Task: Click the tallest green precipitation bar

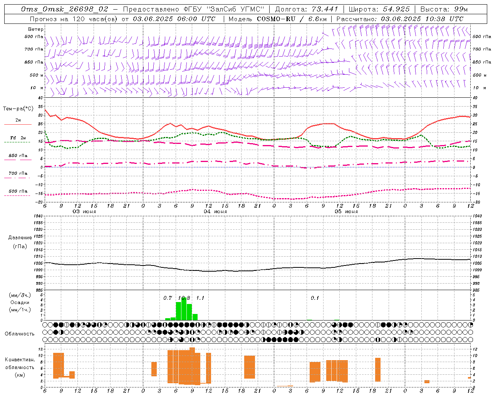Action: click(x=184, y=309)
